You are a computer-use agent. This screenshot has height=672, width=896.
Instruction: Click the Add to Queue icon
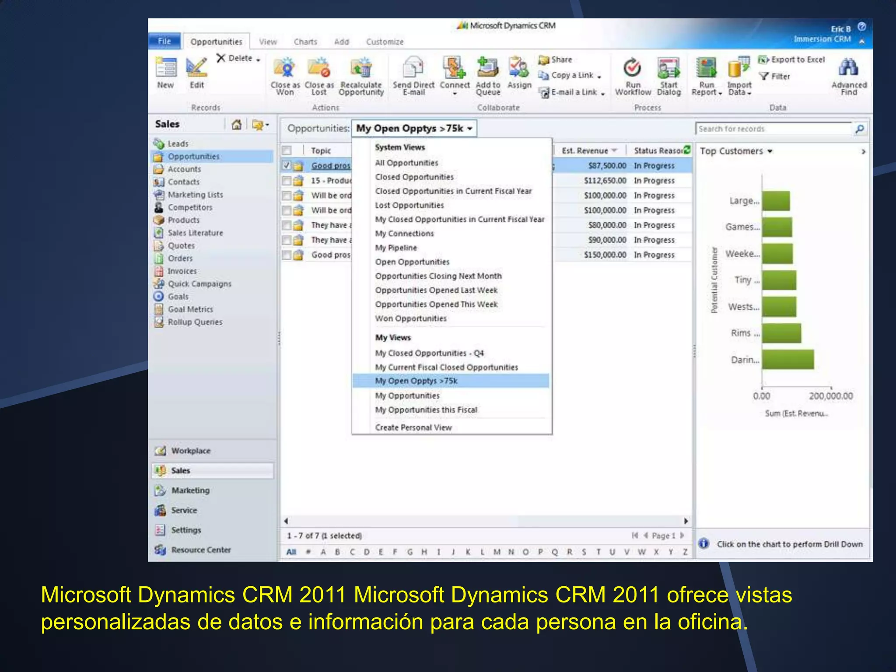point(487,67)
